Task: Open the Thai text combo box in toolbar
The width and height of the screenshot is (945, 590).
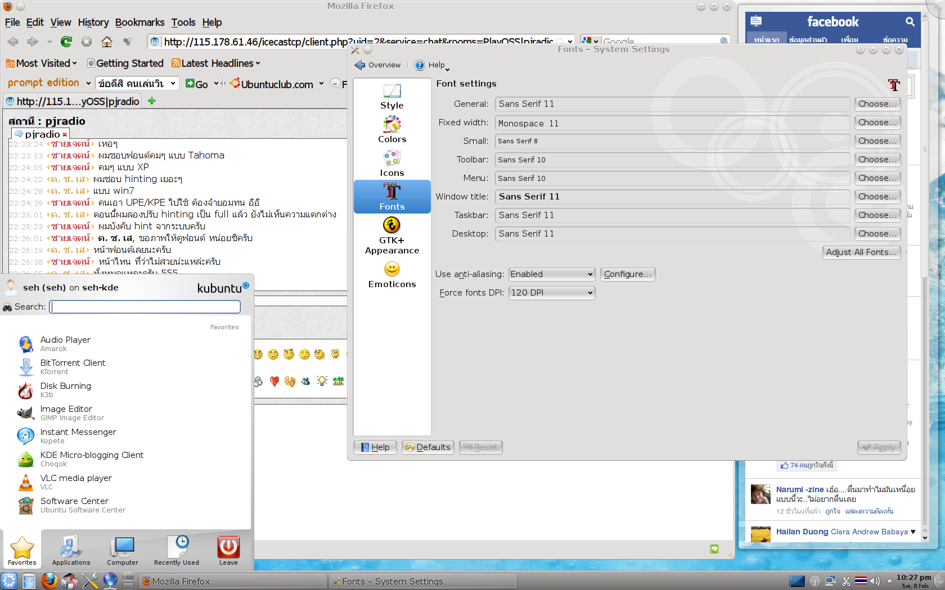Action: [x=137, y=84]
